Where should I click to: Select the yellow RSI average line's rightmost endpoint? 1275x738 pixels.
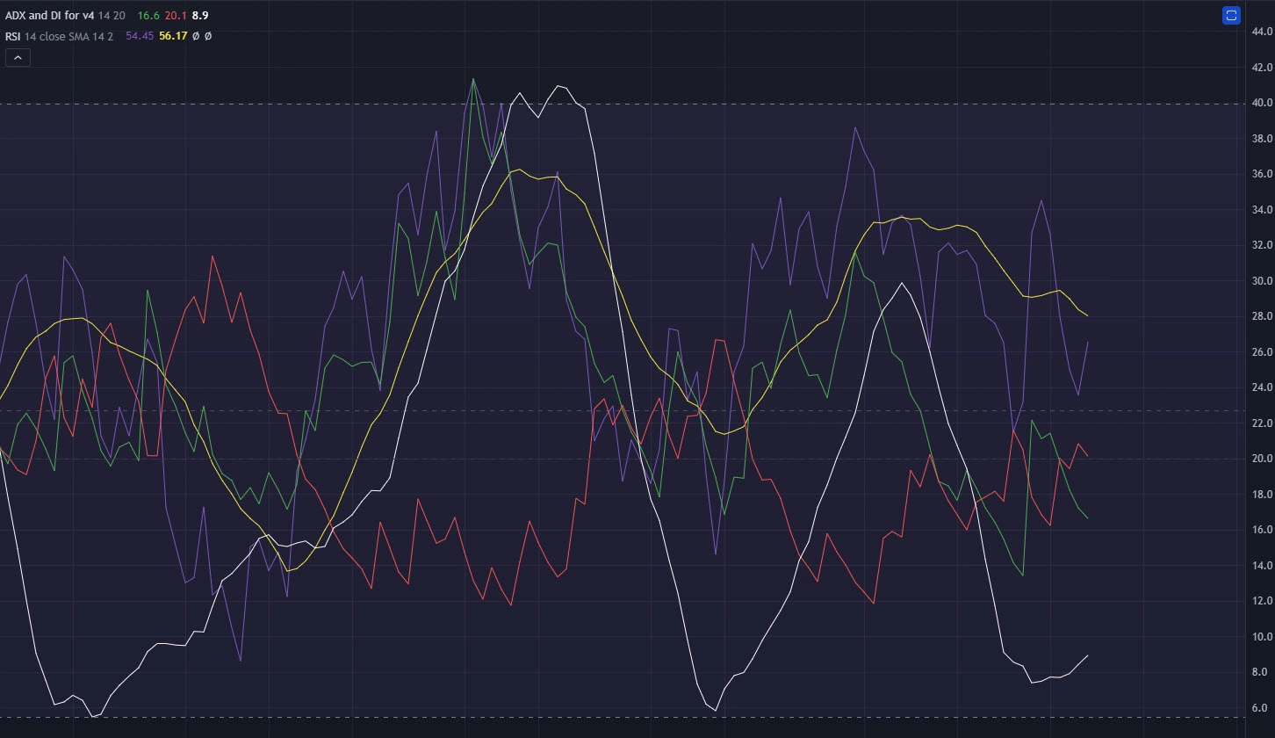click(x=1088, y=315)
